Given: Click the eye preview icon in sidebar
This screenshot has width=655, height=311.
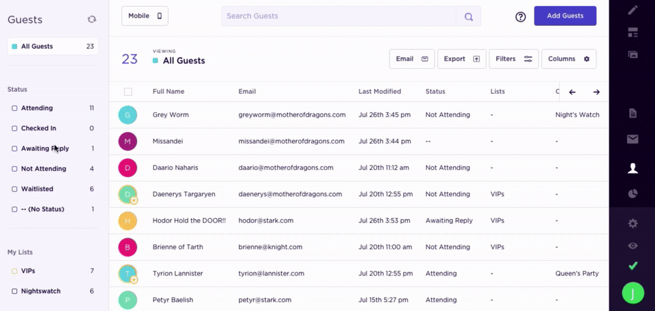Looking at the screenshot, I should pyautogui.click(x=632, y=246).
